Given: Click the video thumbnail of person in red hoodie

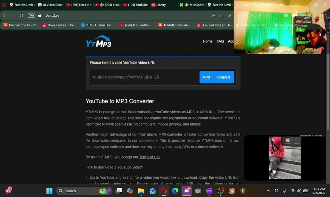Looking at the screenshot, I should [285, 158].
